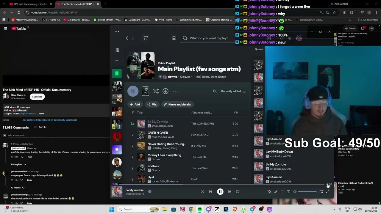Viewport: 381px width, 214px height.
Task: Open the Age-restricted video notice link
Action: 50,120
